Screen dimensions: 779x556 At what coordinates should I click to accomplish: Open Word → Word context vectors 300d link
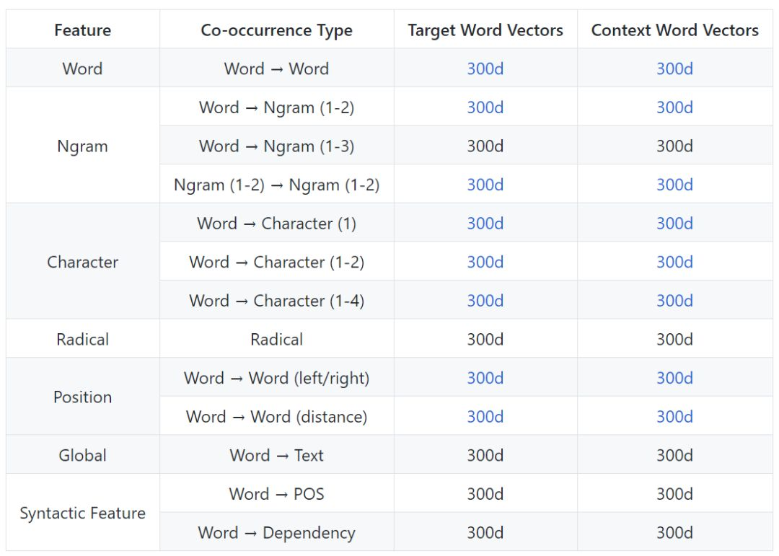pos(674,69)
